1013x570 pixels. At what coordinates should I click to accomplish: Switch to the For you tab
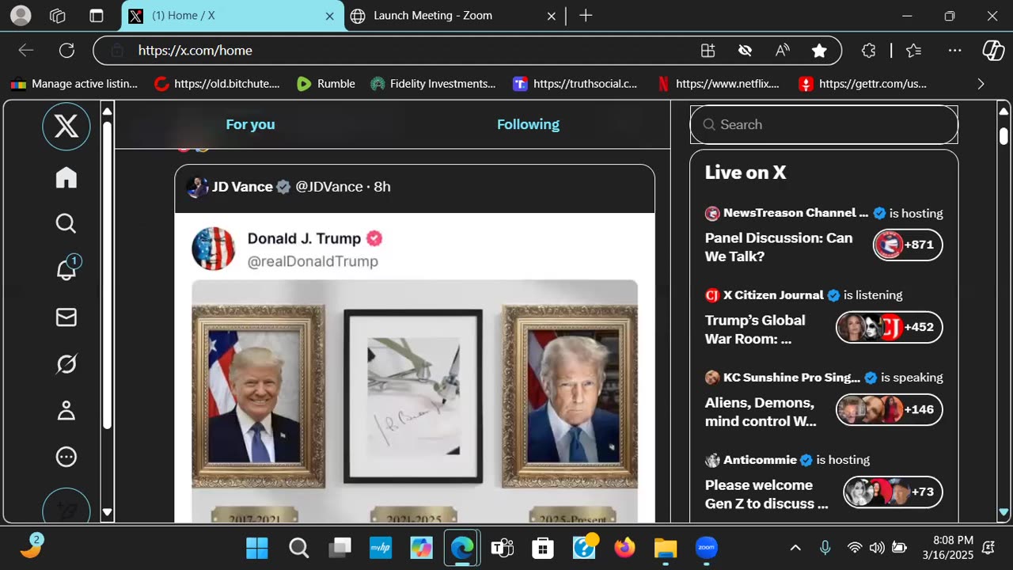250,124
